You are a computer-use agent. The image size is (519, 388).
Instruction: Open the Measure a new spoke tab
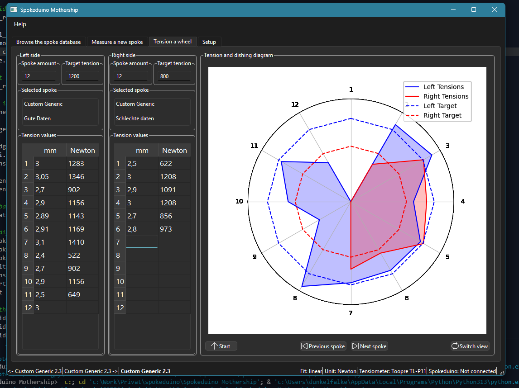tap(117, 42)
